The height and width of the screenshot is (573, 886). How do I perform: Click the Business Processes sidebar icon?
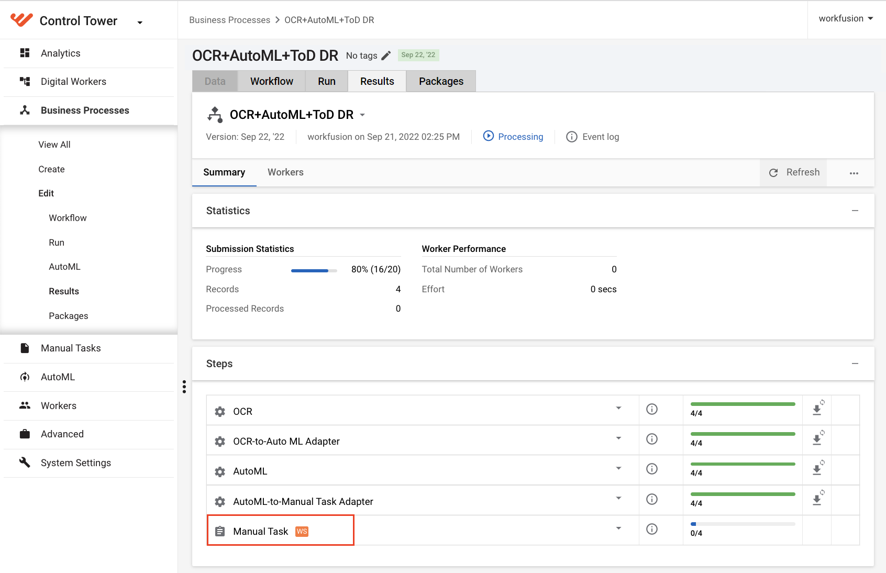click(25, 110)
